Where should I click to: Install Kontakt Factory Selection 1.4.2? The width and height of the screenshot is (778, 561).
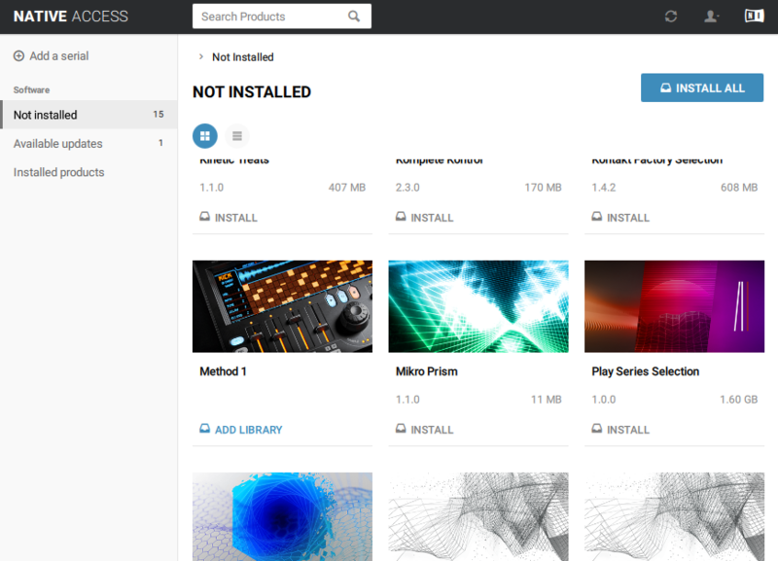click(x=620, y=217)
